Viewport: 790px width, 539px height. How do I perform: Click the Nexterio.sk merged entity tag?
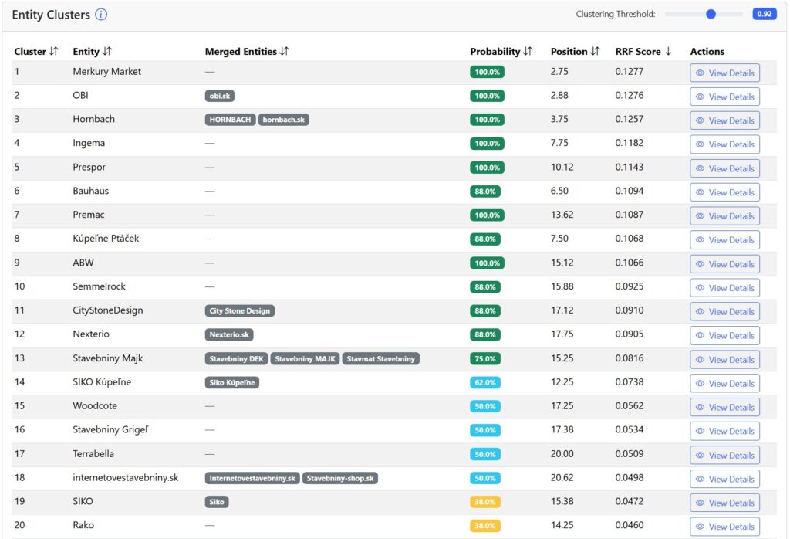(x=229, y=334)
